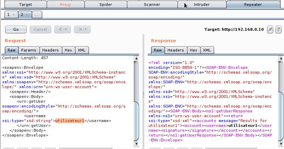Select the Request Raw tab
Image resolution: width=284 pixels, height=149 pixels.
(12, 50)
